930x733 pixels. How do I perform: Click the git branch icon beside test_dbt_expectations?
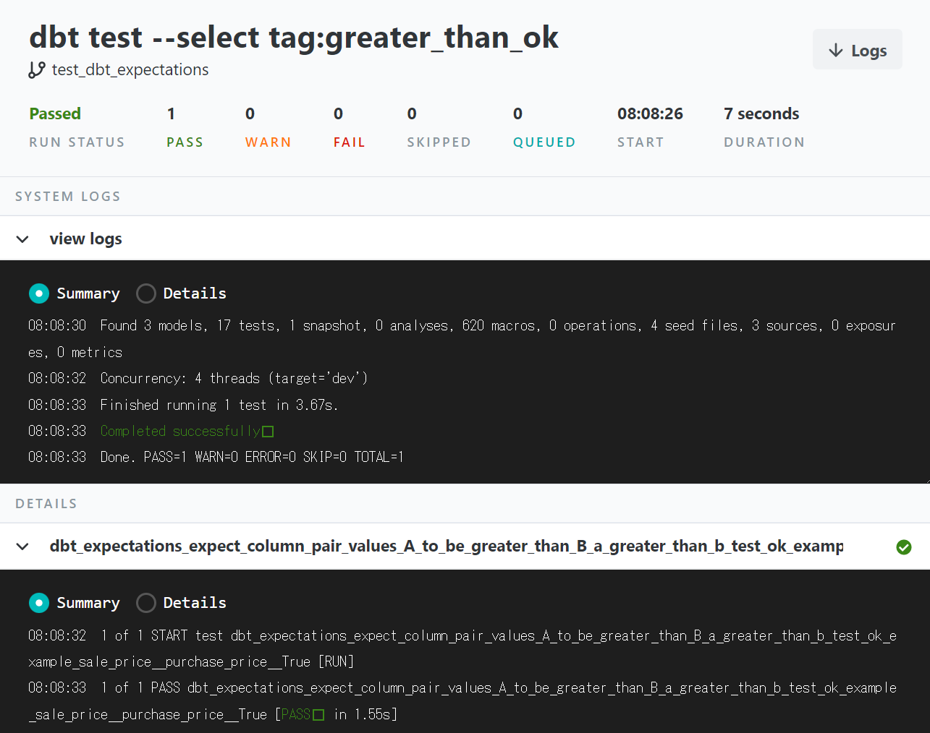(37, 69)
